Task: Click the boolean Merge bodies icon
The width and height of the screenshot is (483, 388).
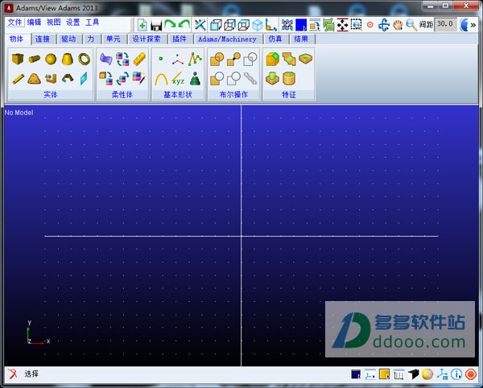Action: pyautogui.click(x=233, y=59)
